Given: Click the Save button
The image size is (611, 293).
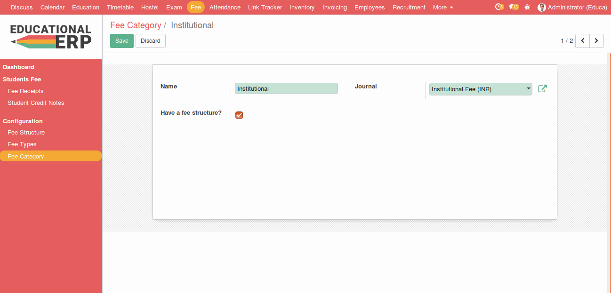Looking at the screenshot, I should pyautogui.click(x=121, y=41).
